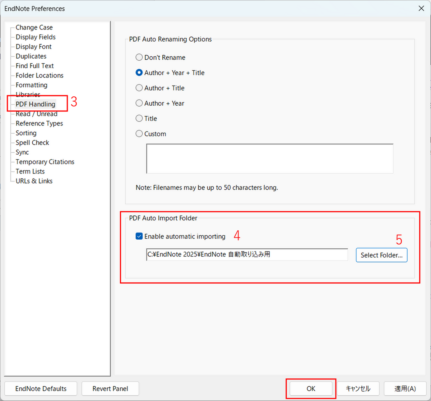Click the EndNote Defaults button
Screen dimensions: 431x401
click(41, 389)
